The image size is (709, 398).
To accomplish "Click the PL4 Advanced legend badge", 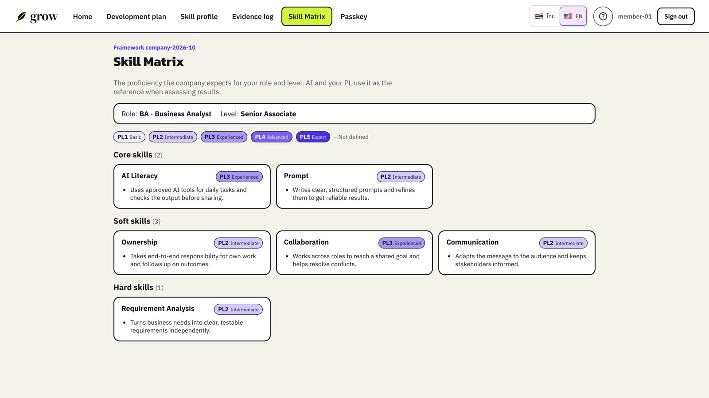I will [x=272, y=137].
